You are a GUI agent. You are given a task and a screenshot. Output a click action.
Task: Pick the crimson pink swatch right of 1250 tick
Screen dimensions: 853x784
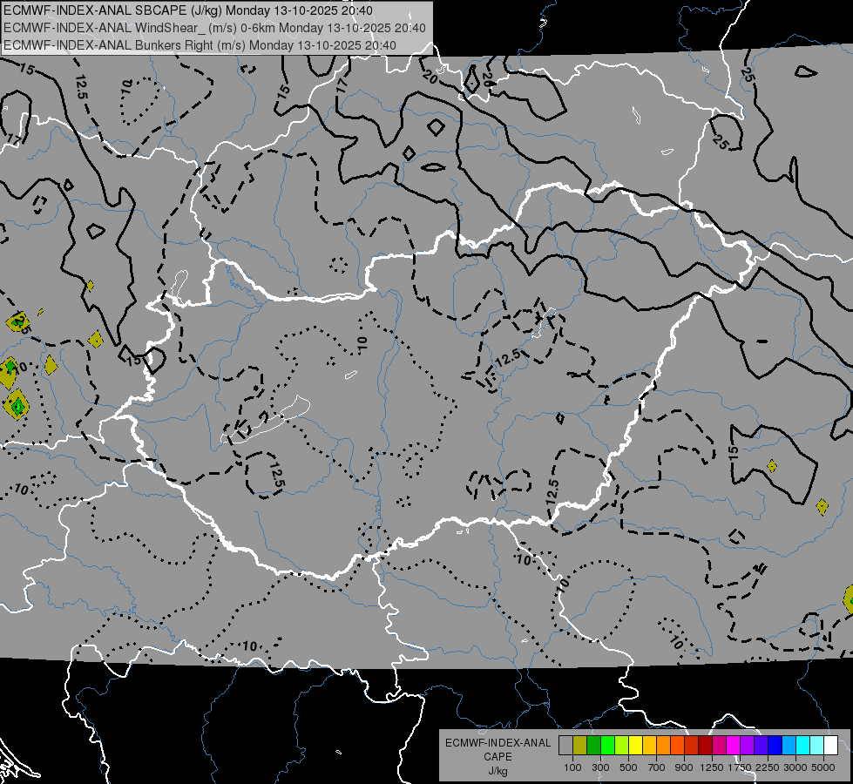[719, 746]
